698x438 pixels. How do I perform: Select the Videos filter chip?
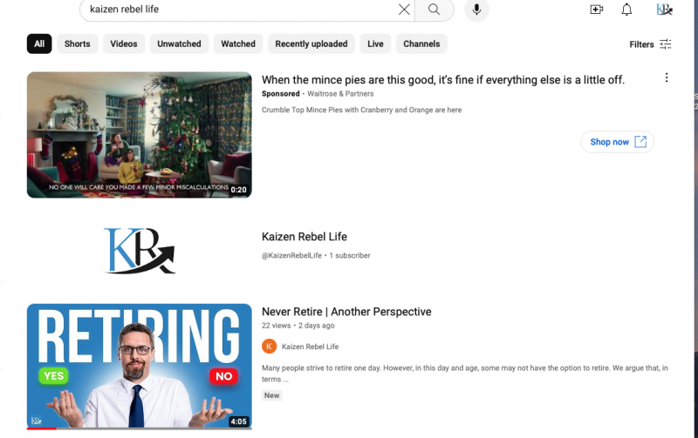click(x=124, y=44)
